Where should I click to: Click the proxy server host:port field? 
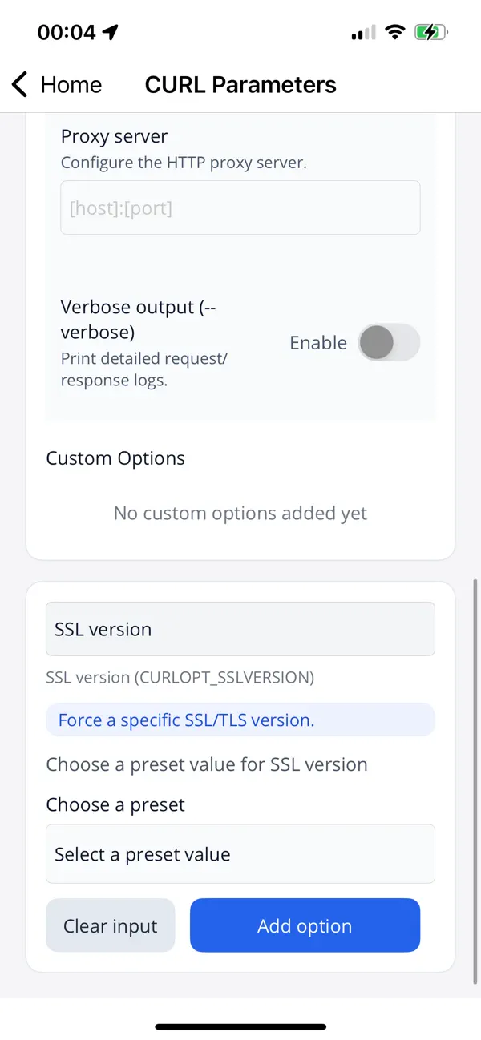(240, 207)
